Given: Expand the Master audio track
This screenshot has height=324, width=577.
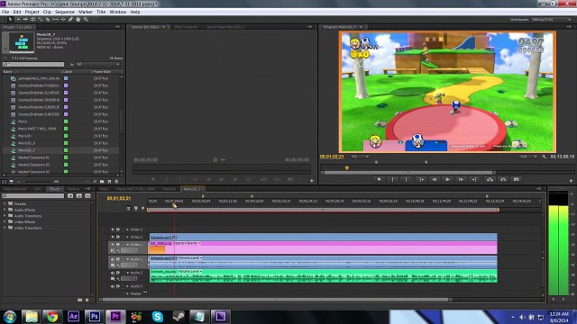Looking at the screenshot, I should click(x=128, y=293).
